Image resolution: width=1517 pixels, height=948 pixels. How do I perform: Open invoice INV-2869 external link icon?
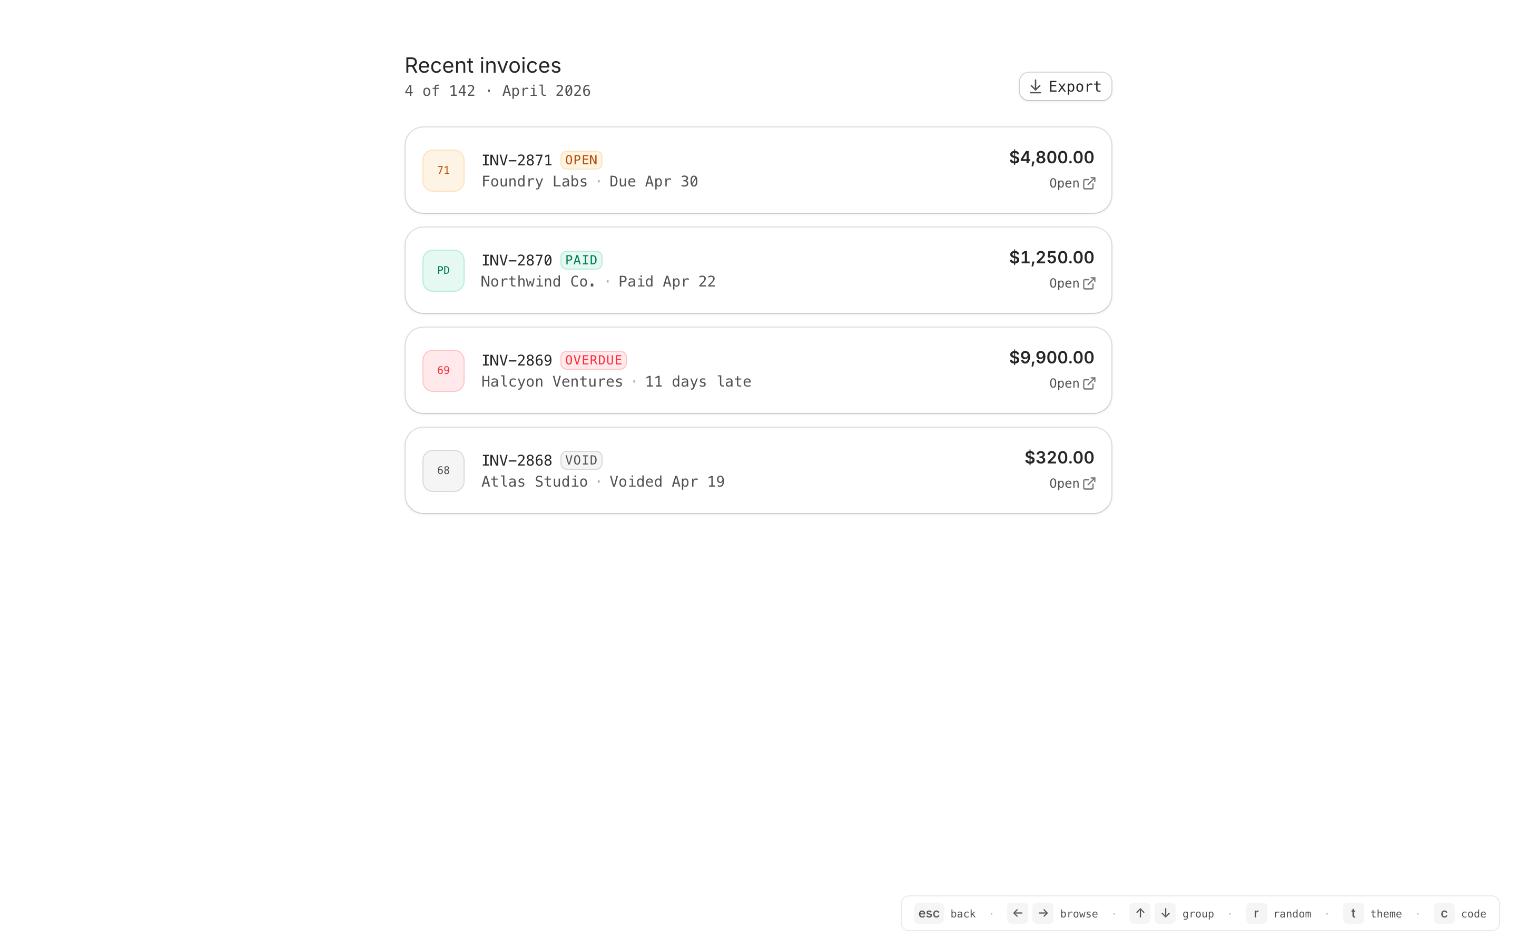(1089, 383)
